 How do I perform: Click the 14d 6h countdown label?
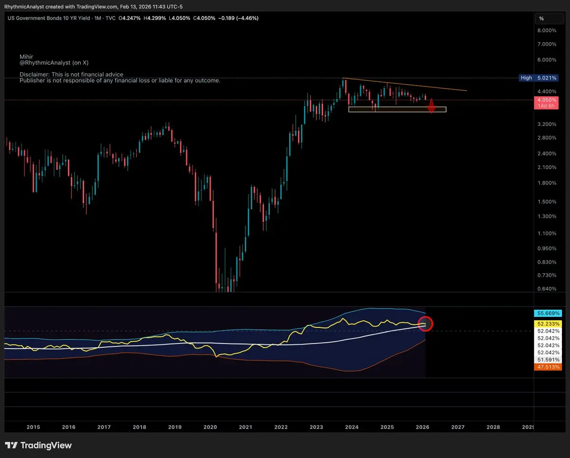click(x=547, y=106)
